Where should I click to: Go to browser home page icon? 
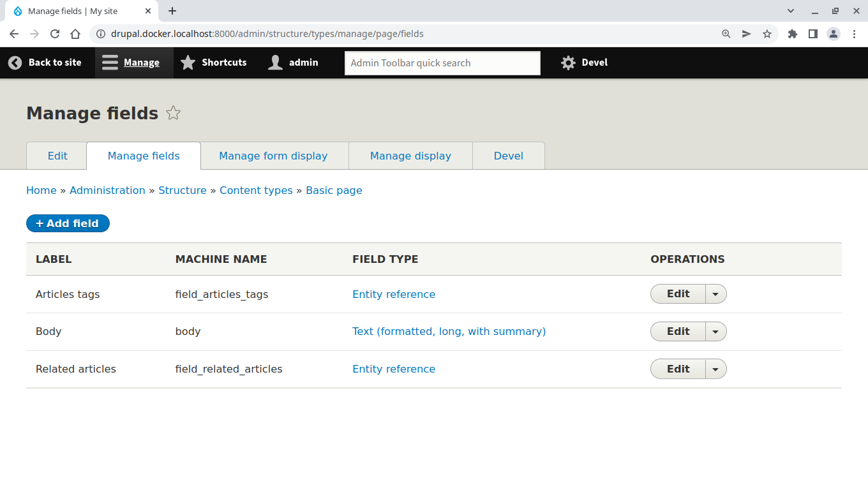tap(75, 34)
